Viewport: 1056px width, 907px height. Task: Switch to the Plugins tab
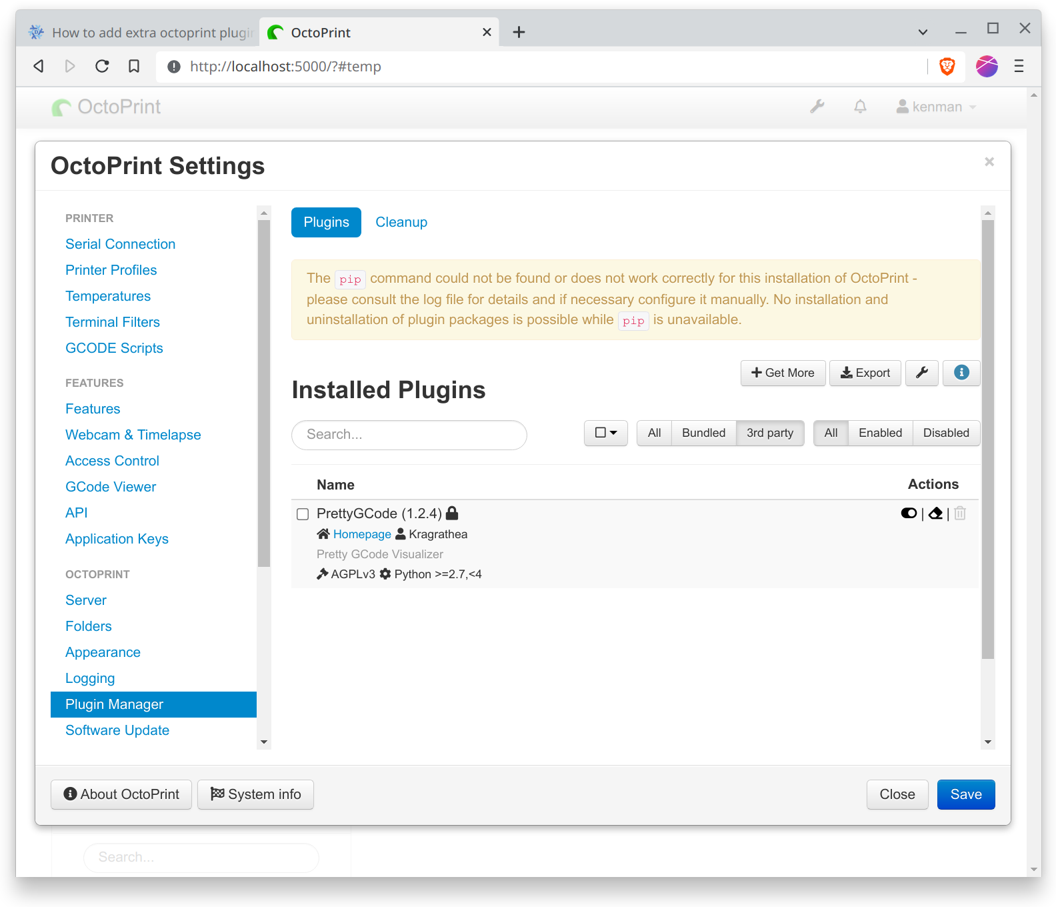click(x=326, y=222)
